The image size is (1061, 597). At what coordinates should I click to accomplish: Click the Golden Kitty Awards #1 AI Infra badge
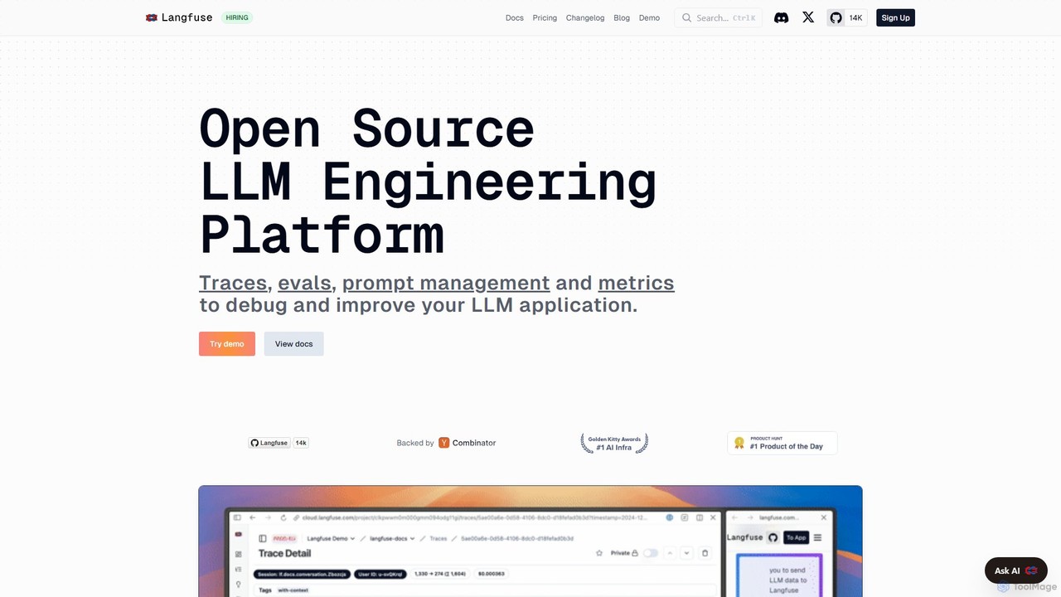click(x=614, y=443)
